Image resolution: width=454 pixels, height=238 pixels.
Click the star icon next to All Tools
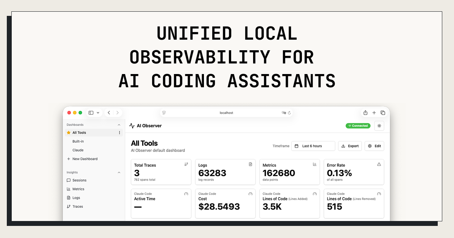click(68, 133)
